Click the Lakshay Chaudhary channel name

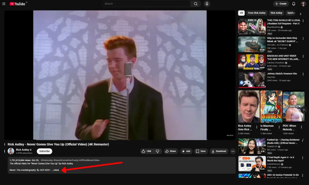(276, 63)
